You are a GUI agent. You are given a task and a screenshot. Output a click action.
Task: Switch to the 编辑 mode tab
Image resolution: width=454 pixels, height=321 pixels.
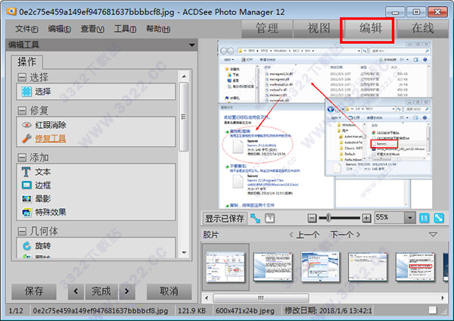pos(371,29)
